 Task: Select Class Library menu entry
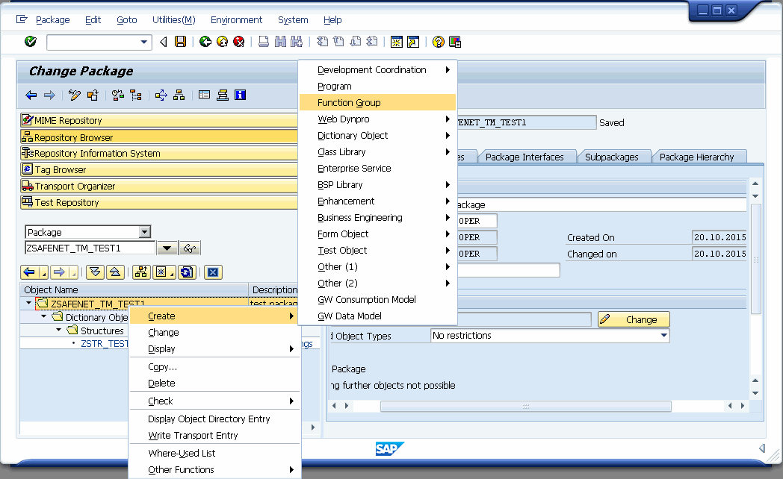378,152
